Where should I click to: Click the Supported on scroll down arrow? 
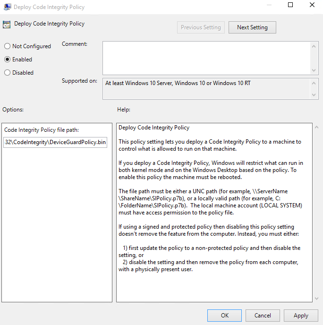coord(314,95)
